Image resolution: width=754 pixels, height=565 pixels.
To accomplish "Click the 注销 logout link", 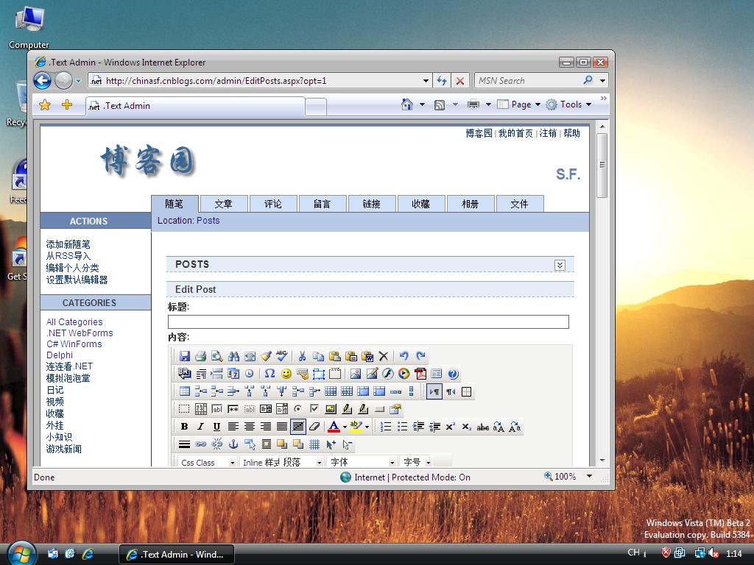I will [x=548, y=133].
